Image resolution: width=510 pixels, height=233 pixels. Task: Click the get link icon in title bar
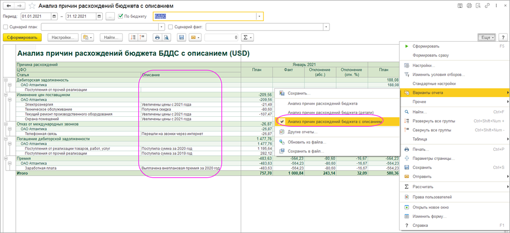(x=487, y=6)
